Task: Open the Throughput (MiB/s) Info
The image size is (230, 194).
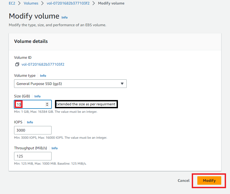Action: (x=54, y=148)
